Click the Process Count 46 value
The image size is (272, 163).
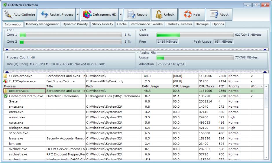pyautogui.click(x=33, y=58)
